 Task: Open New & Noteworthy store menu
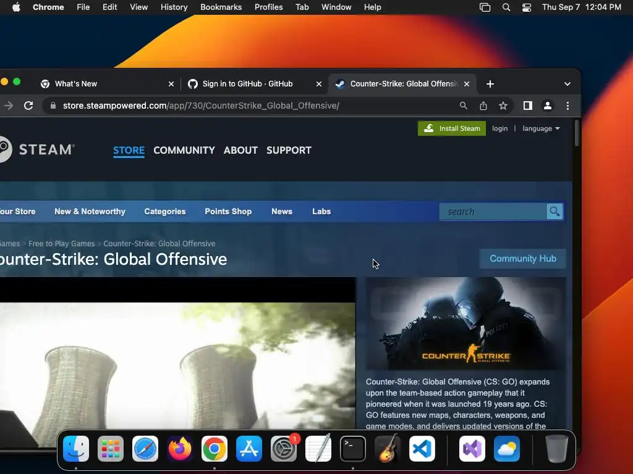[90, 211]
